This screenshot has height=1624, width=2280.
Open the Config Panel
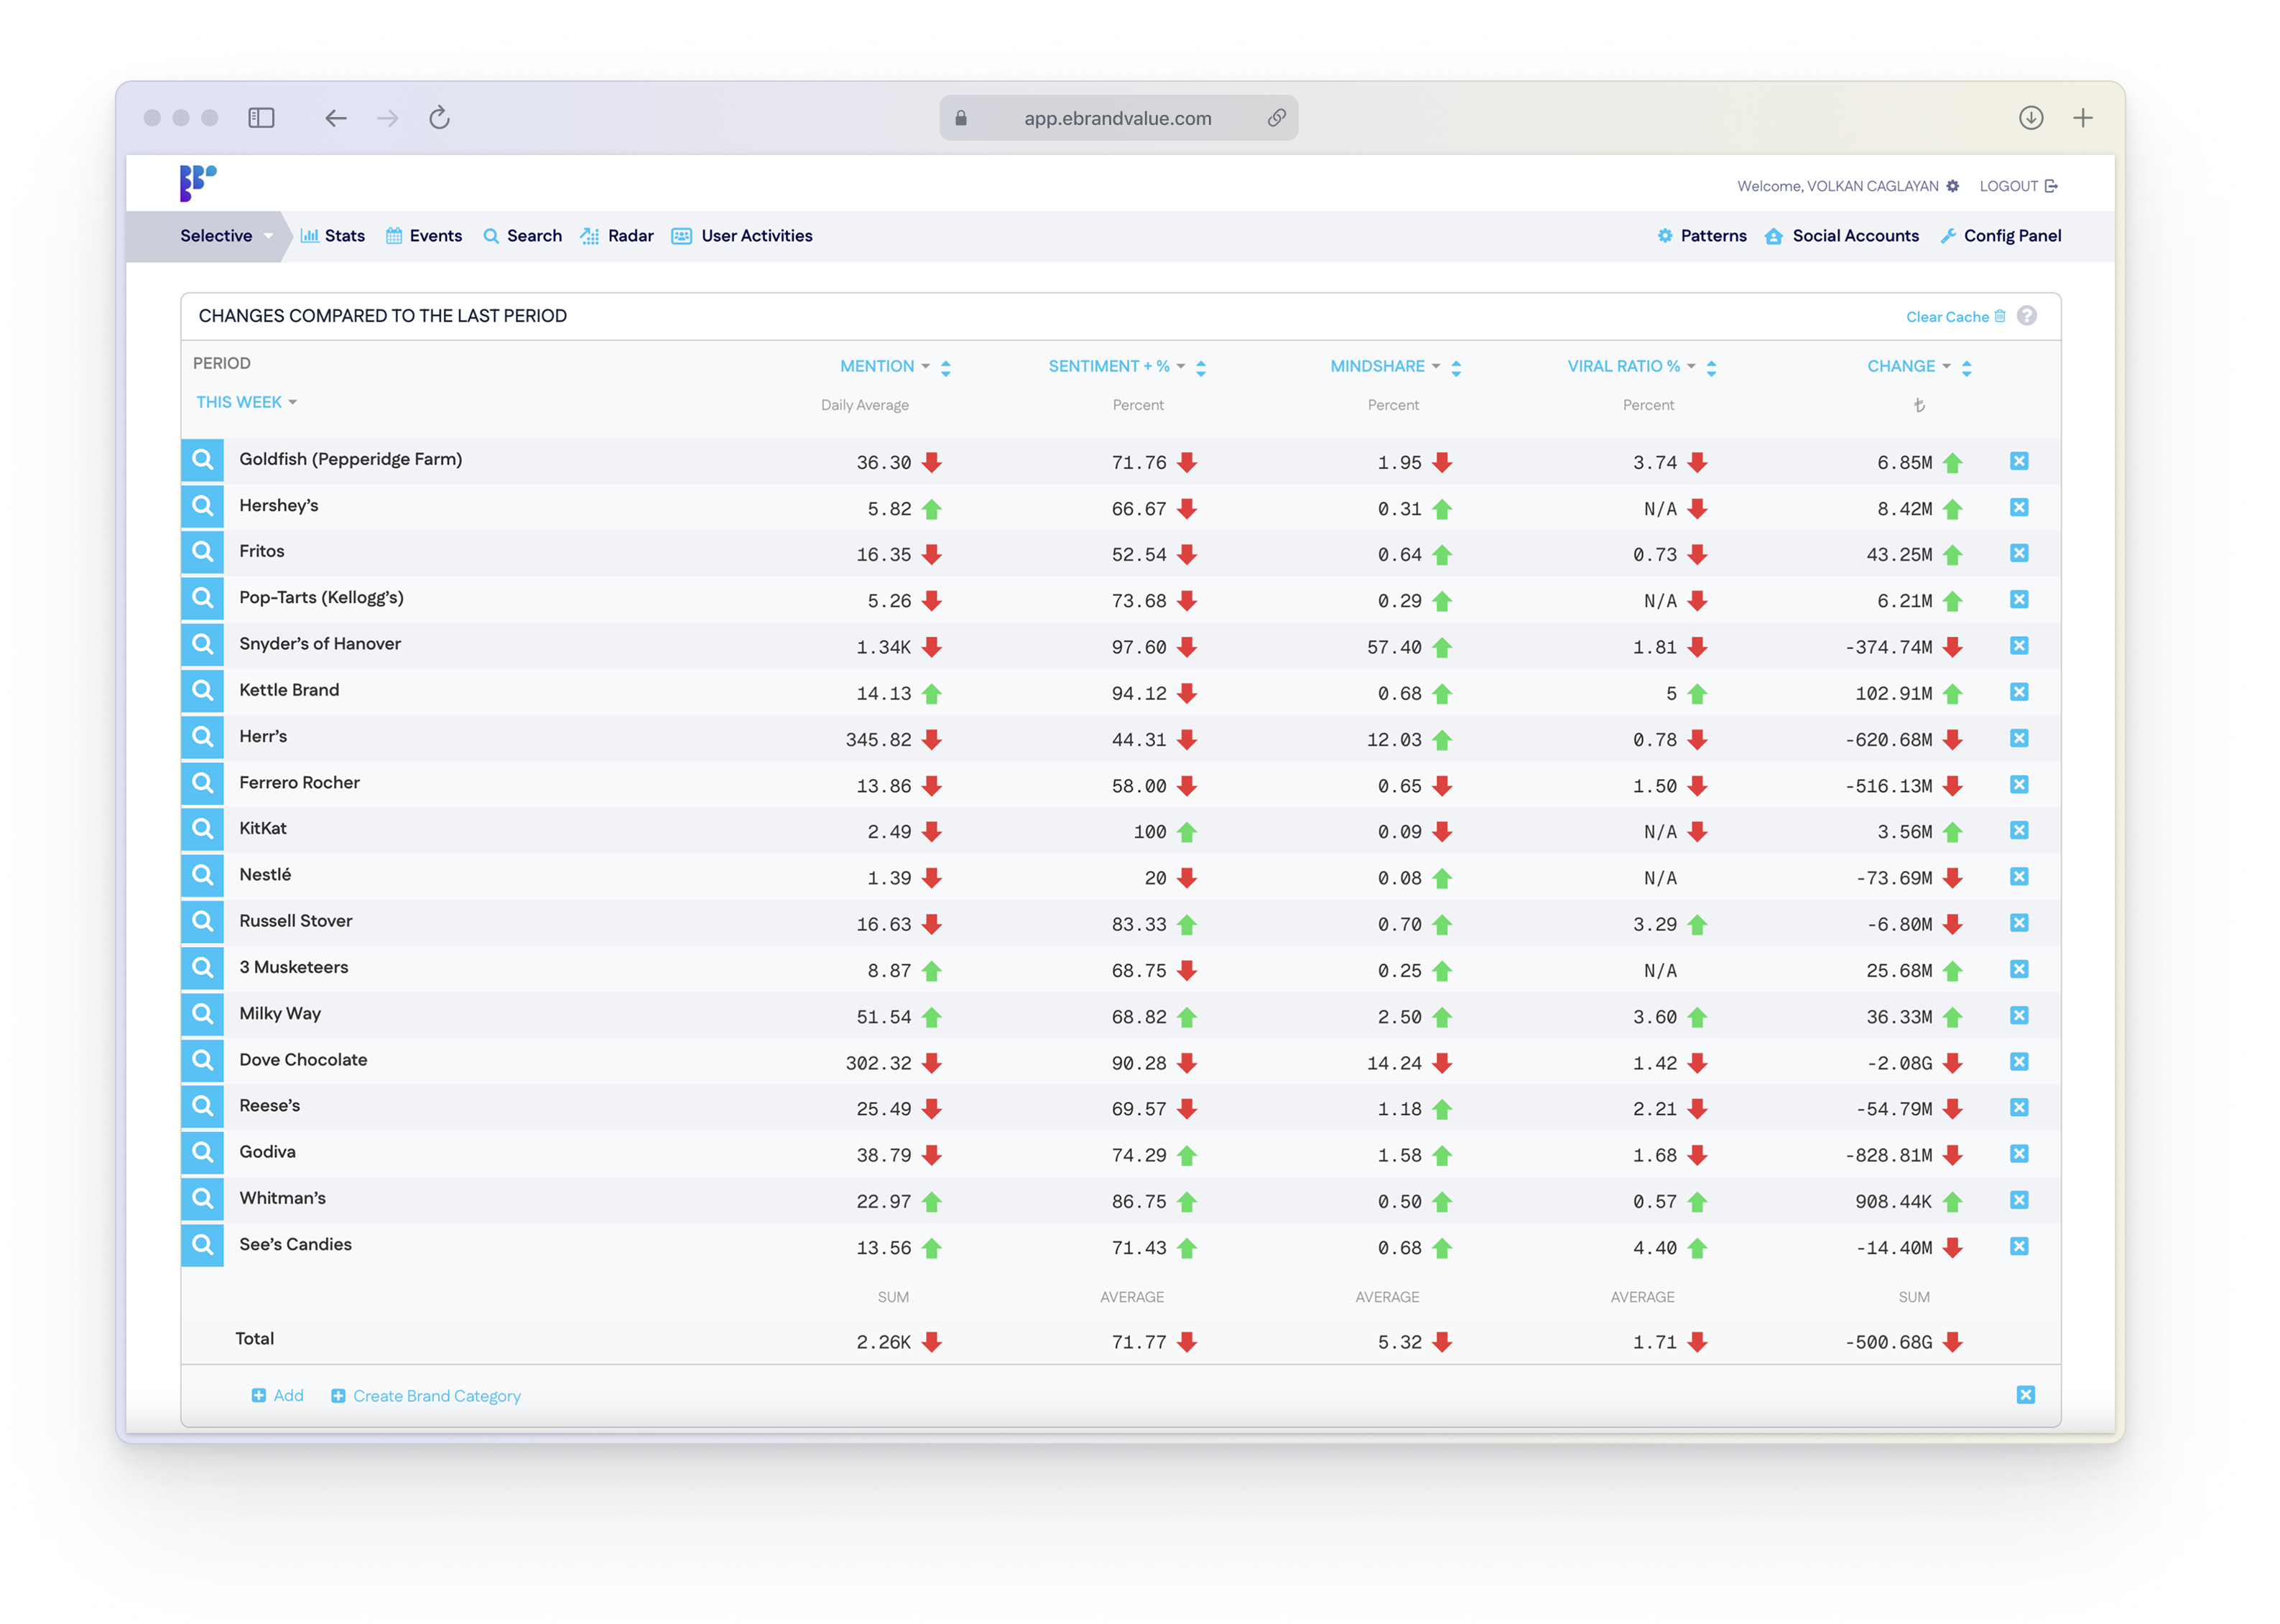pos(2000,236)
